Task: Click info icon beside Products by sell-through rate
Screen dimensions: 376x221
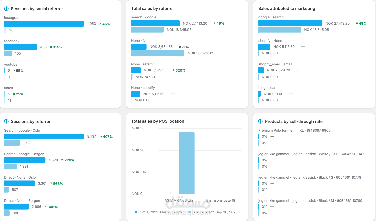Action: tap(260, 121)
